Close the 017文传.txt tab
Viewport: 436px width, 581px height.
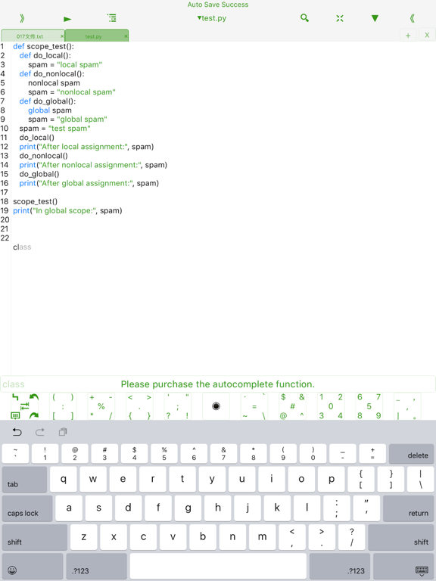[x=62, y=36]
